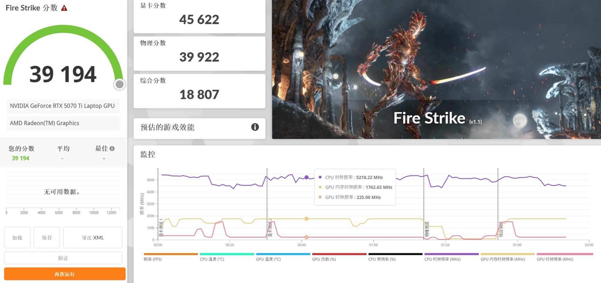Click the 物理测试 dashed section marker
601x283 pixels.
(424, 204)
